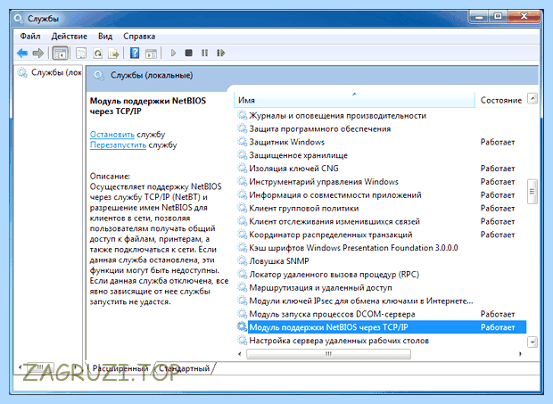This screenshot has width=553, height=404.
Task: Select Информация о совместимости приложений service
Action: 335,195
